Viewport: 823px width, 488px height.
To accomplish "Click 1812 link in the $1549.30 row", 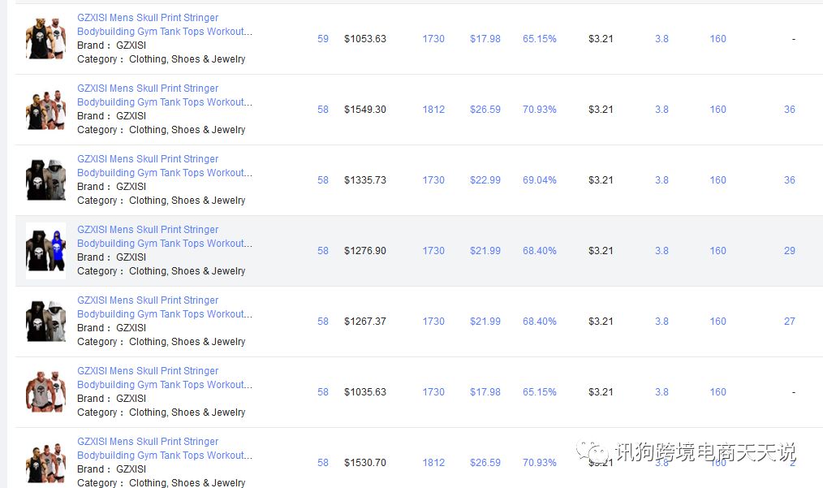I will (433, 110).
